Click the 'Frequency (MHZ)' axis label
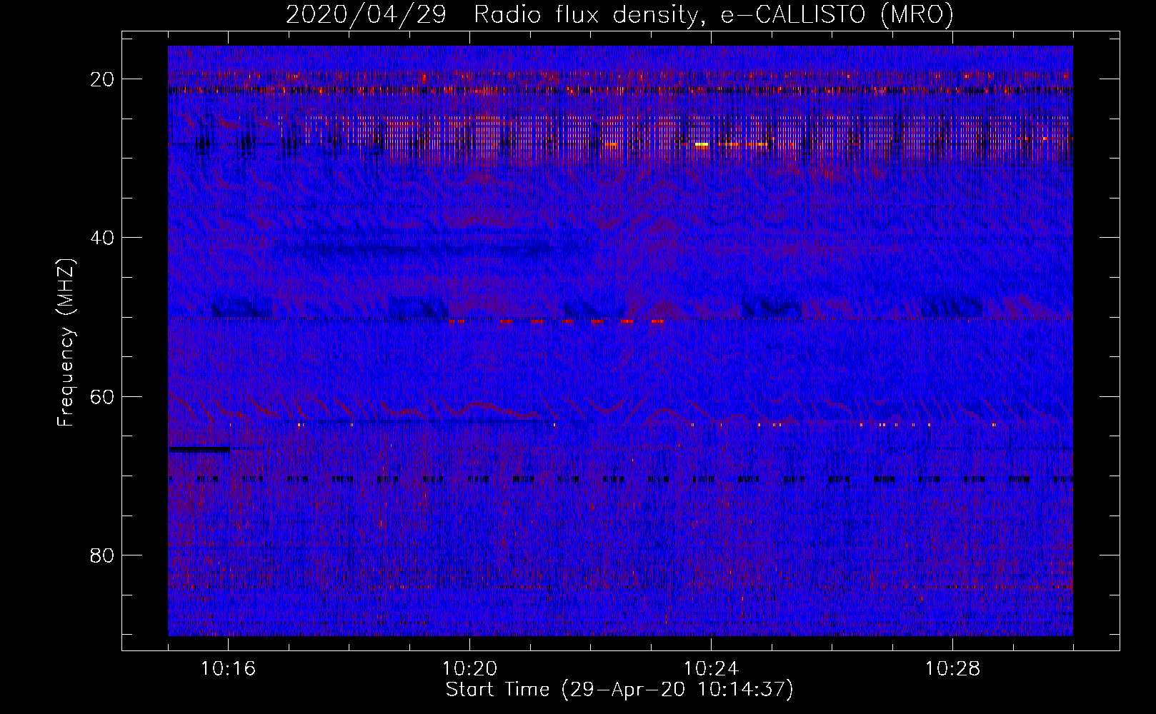The image size is (1156, 714). tap(66, 343)
